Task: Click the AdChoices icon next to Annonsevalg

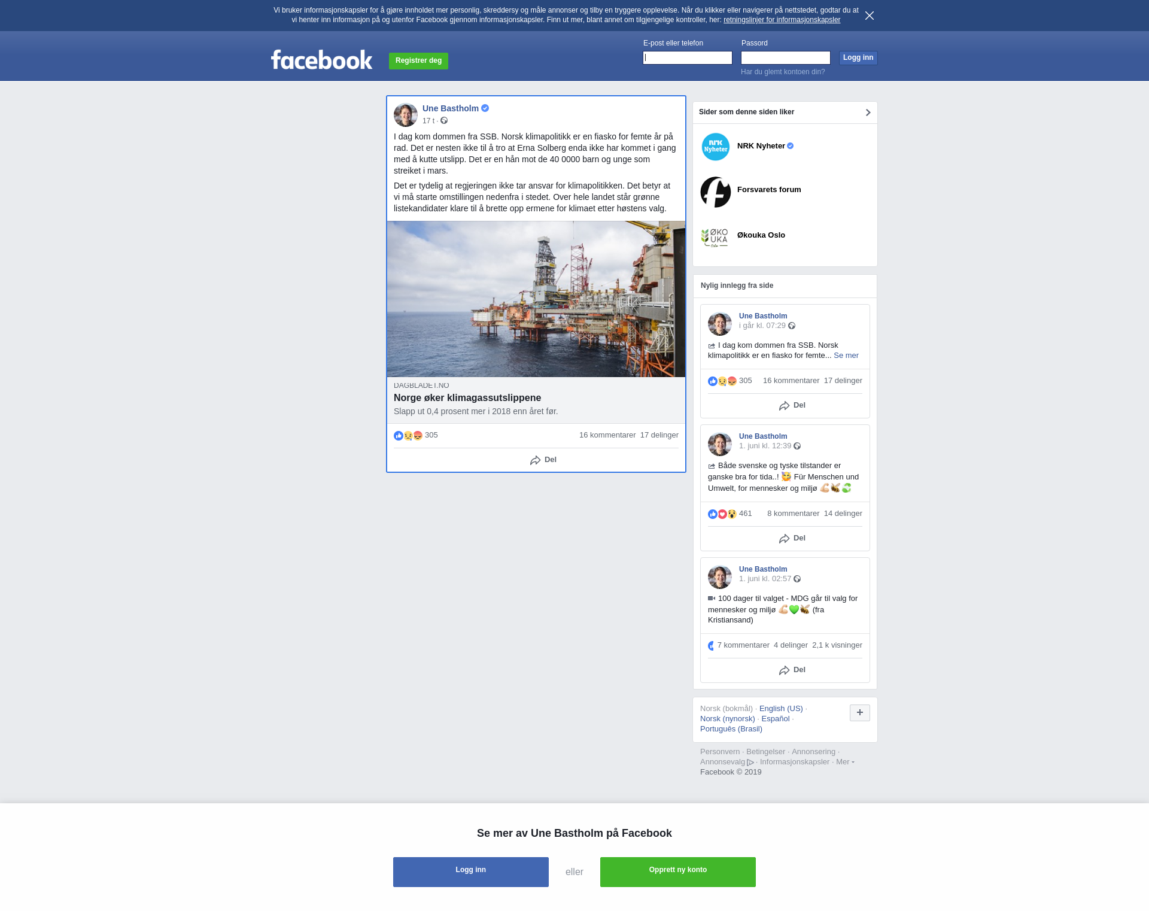Action: tap(750, 763)
